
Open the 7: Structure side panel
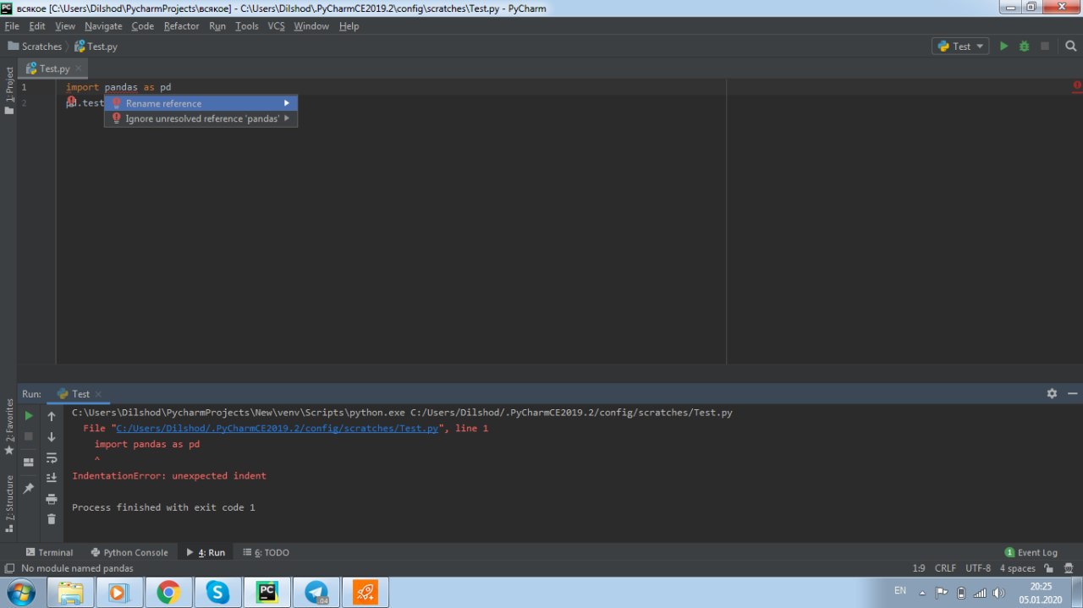[9, 504]
